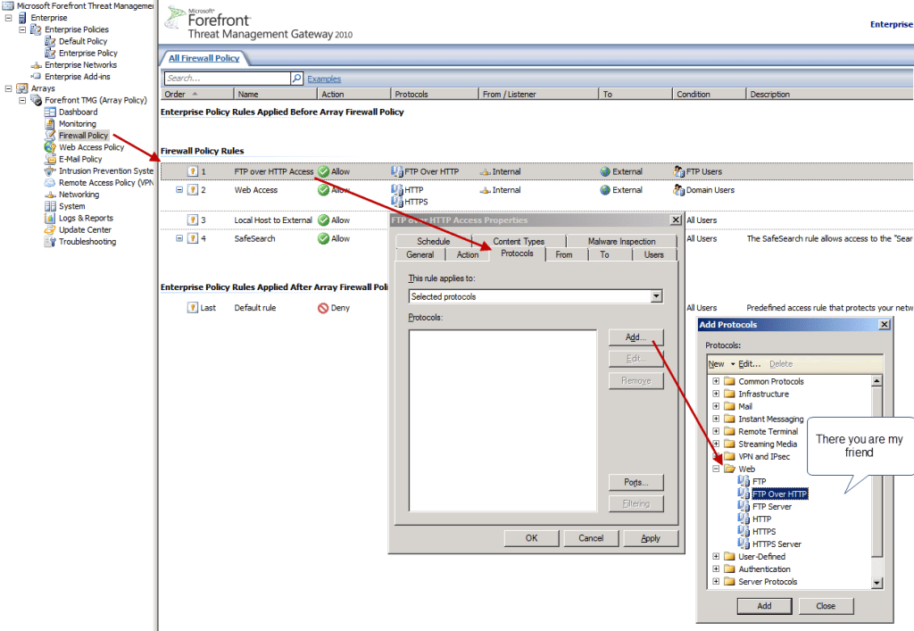Click Apply in the properties dialog
914x631 pixels.
point(651,538)
